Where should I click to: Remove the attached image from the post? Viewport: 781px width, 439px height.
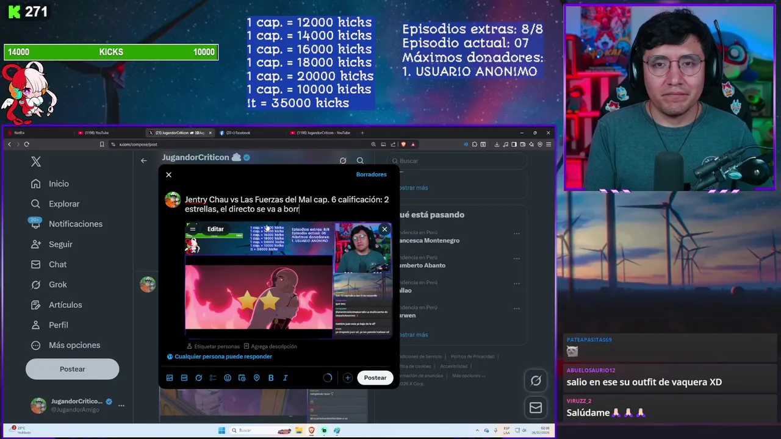pyautogui.click(x=384, y=229)
